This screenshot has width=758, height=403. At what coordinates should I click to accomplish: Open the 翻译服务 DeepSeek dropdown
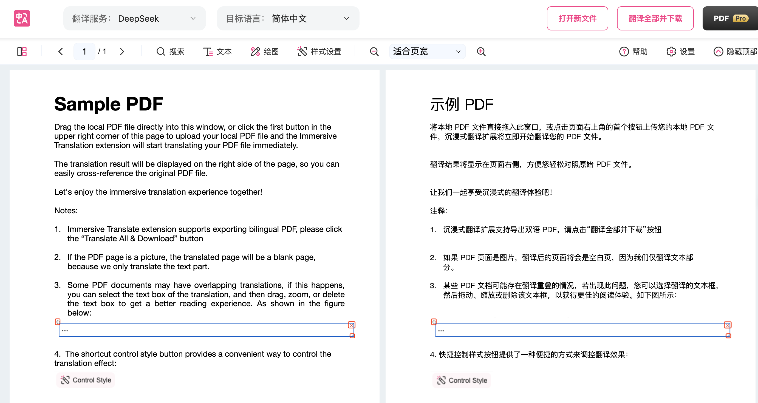134,18
